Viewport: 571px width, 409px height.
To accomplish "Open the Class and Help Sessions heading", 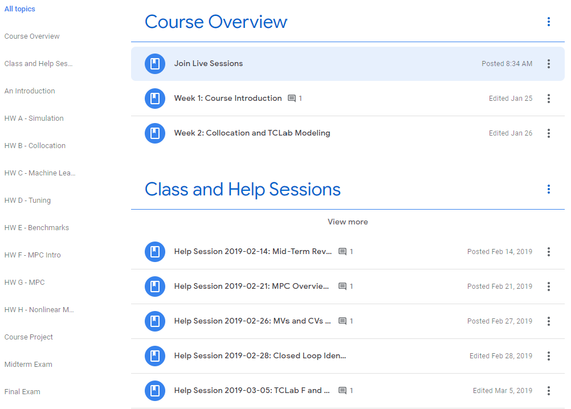I will click(243, 189).
